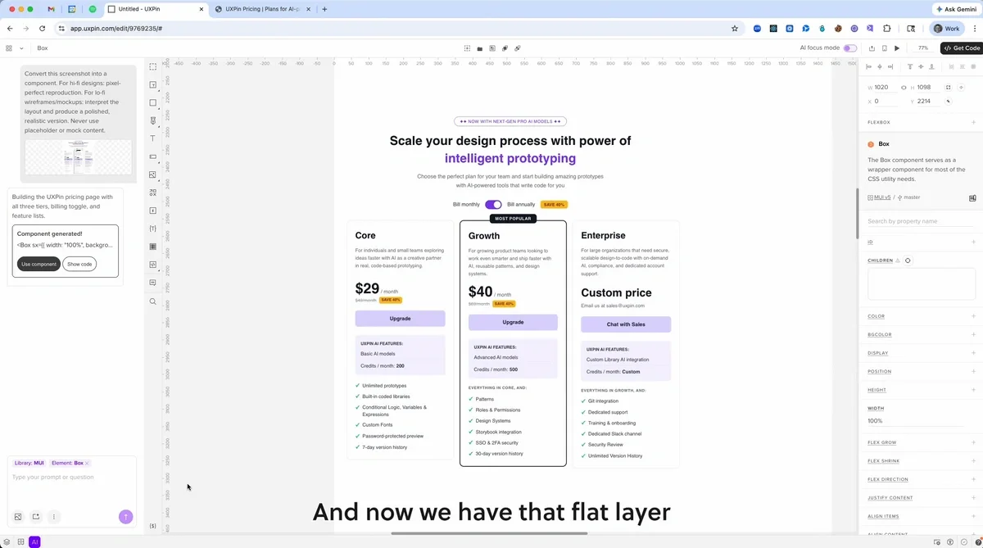Open the Work Chrome profile menu
983x548 pixels.
pos(946,29)
